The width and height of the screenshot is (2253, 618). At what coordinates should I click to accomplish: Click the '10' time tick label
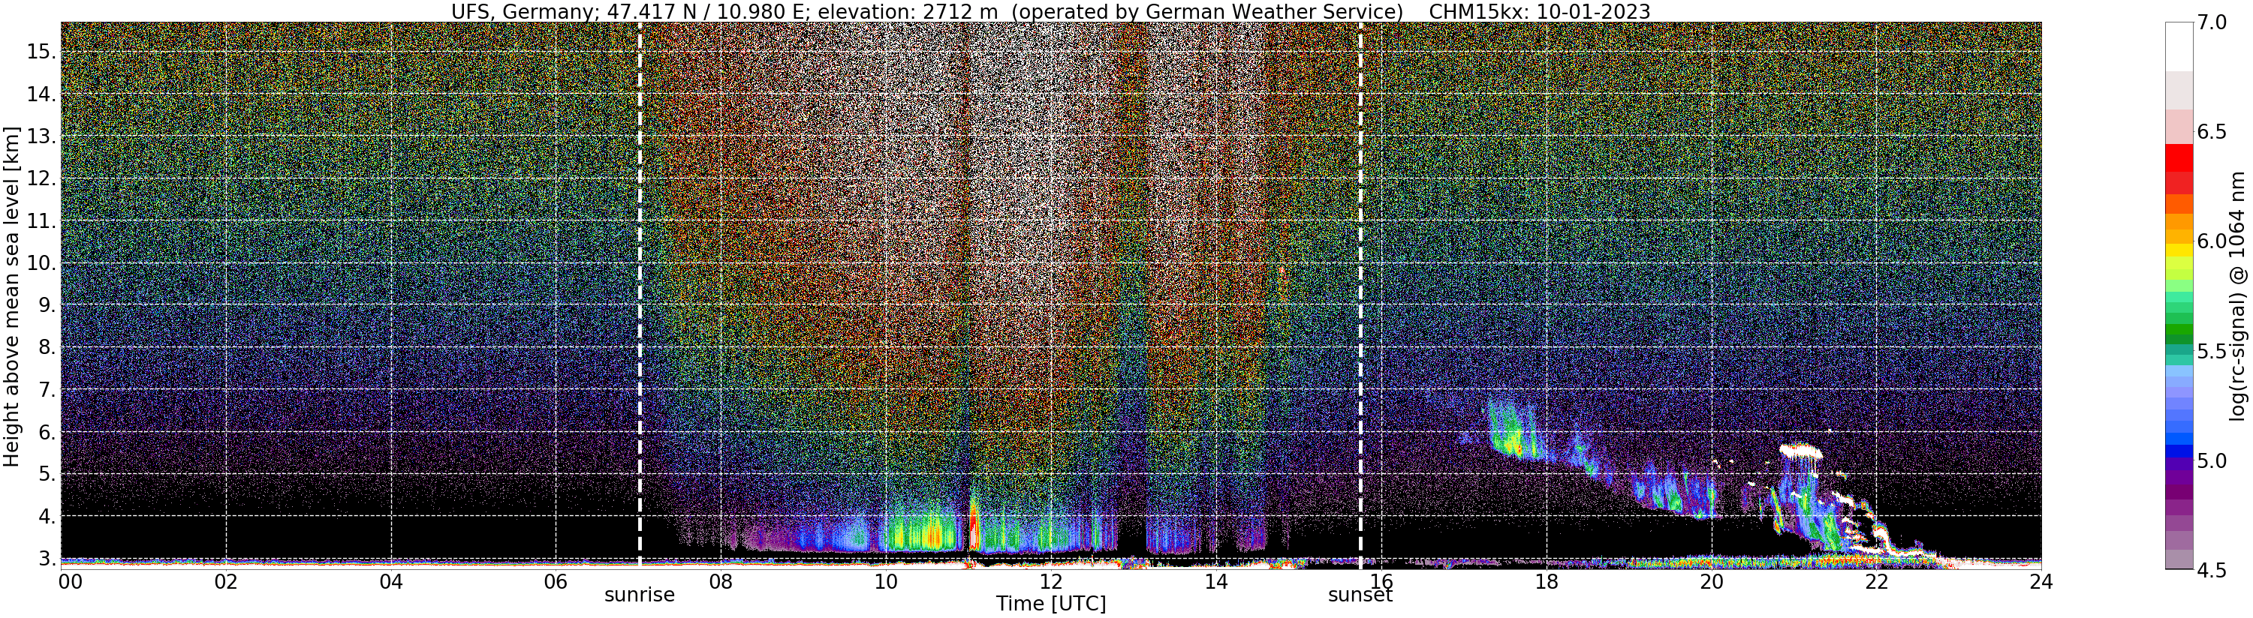tap(886, 582)
